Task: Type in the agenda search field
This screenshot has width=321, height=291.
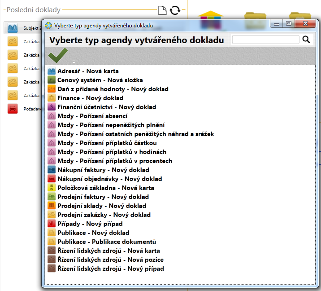Action: [x=265, y=40]
